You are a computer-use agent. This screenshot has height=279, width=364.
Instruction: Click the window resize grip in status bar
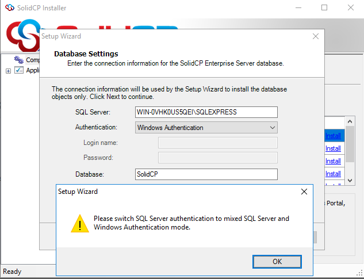(359, 272)
